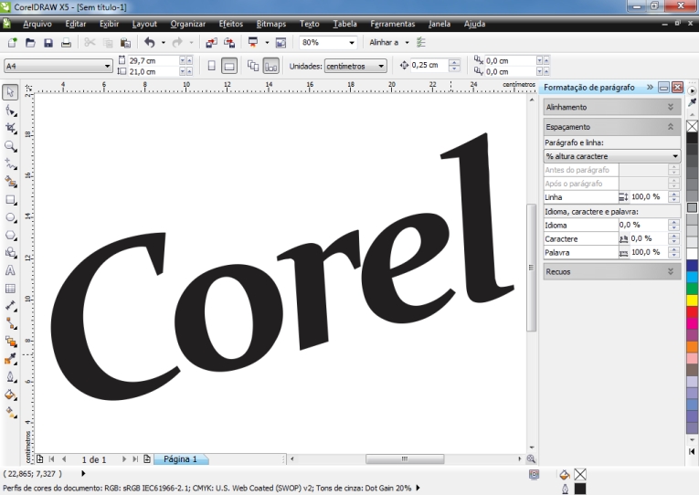Go to last page arrow
The image size is (699, 495).
point(135,458)
